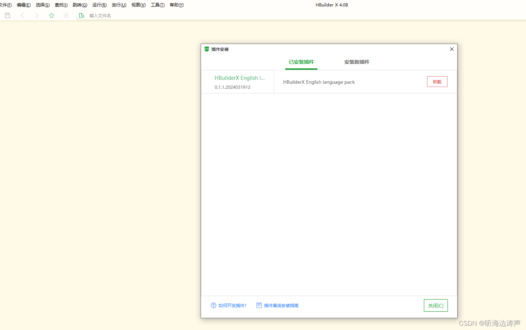Go forward using the right arrow icon
Viewport: 526px width, 330px height.
[37, 15]
